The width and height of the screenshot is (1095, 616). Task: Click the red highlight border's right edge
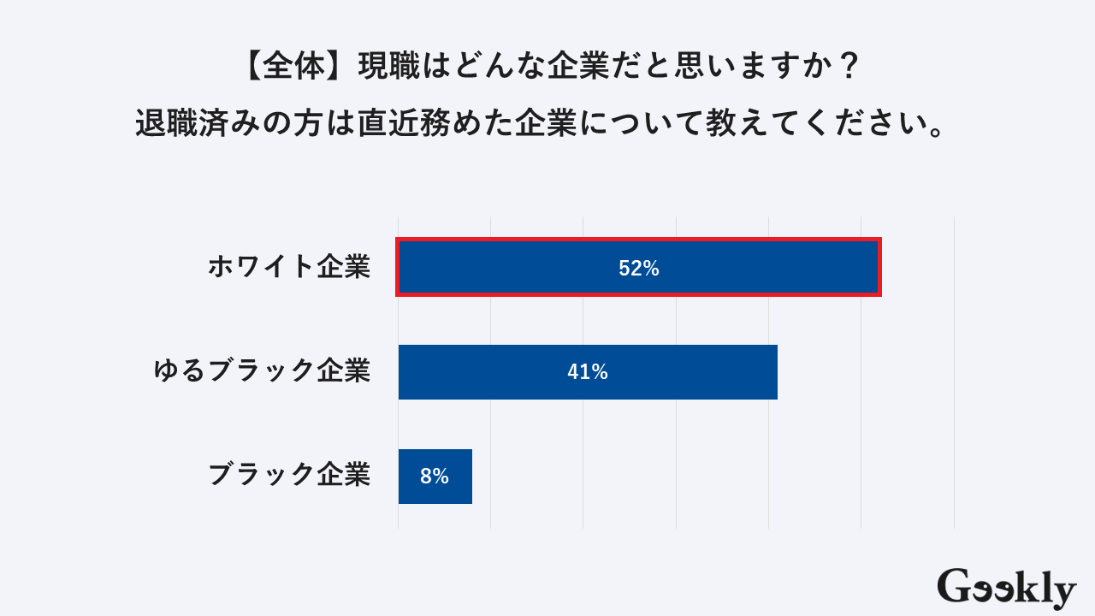879,268
